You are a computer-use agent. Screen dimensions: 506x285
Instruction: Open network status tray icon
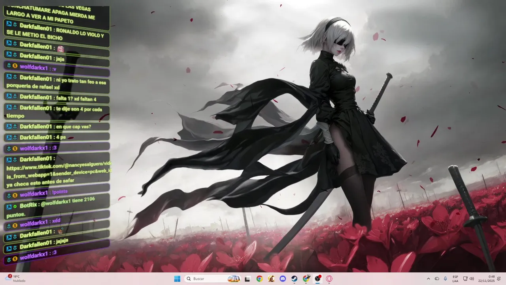coord(465,279)
